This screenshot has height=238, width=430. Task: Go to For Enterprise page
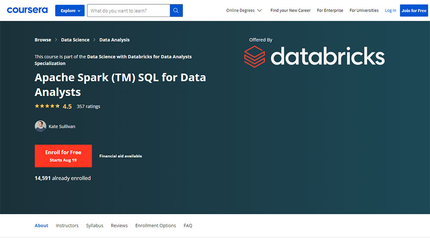click(330, 10)
